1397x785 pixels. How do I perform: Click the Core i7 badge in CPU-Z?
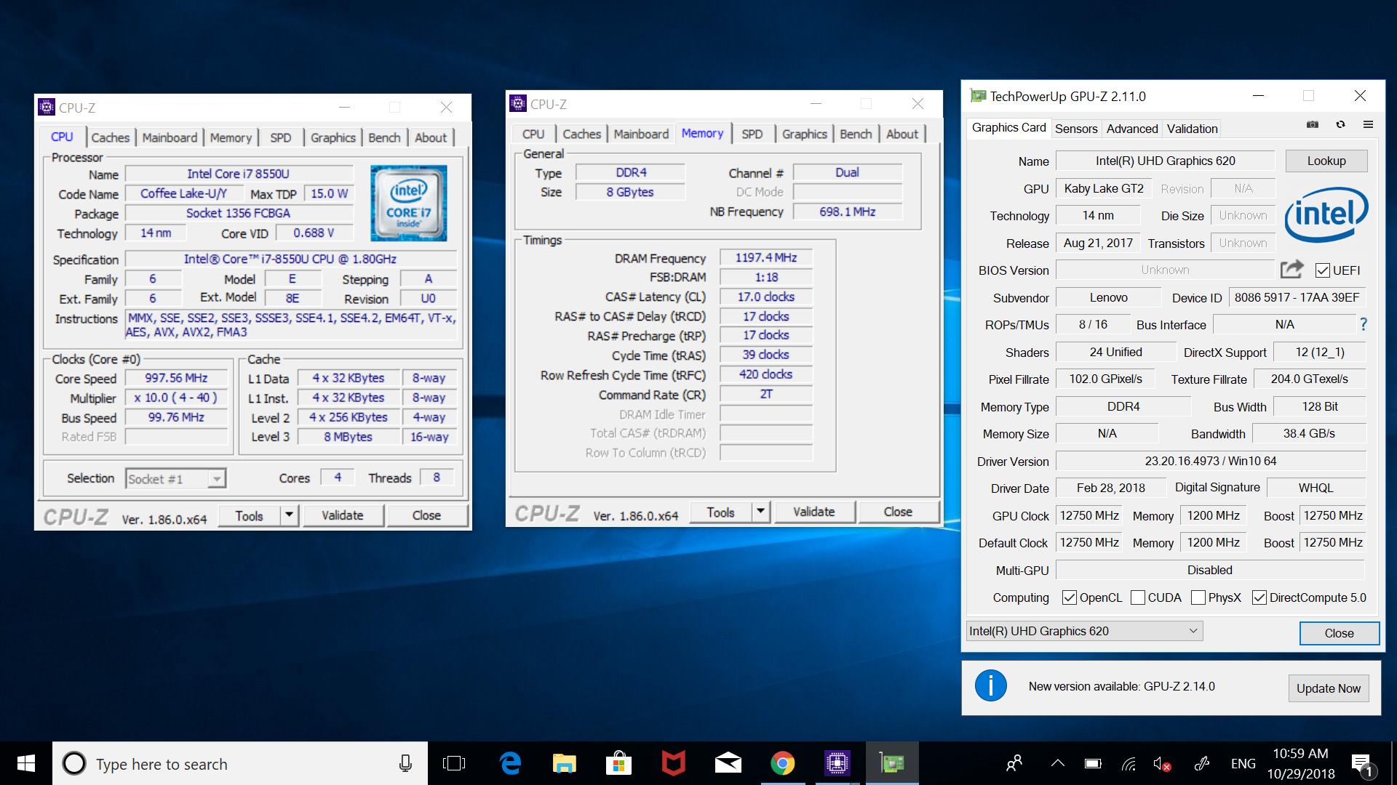click(x=409, y=203)
